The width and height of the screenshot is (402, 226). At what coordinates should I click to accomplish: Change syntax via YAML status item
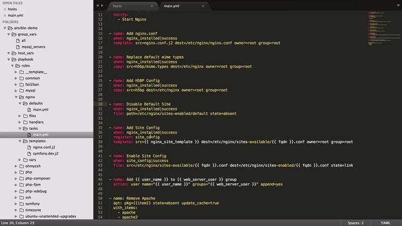(385, 223)
